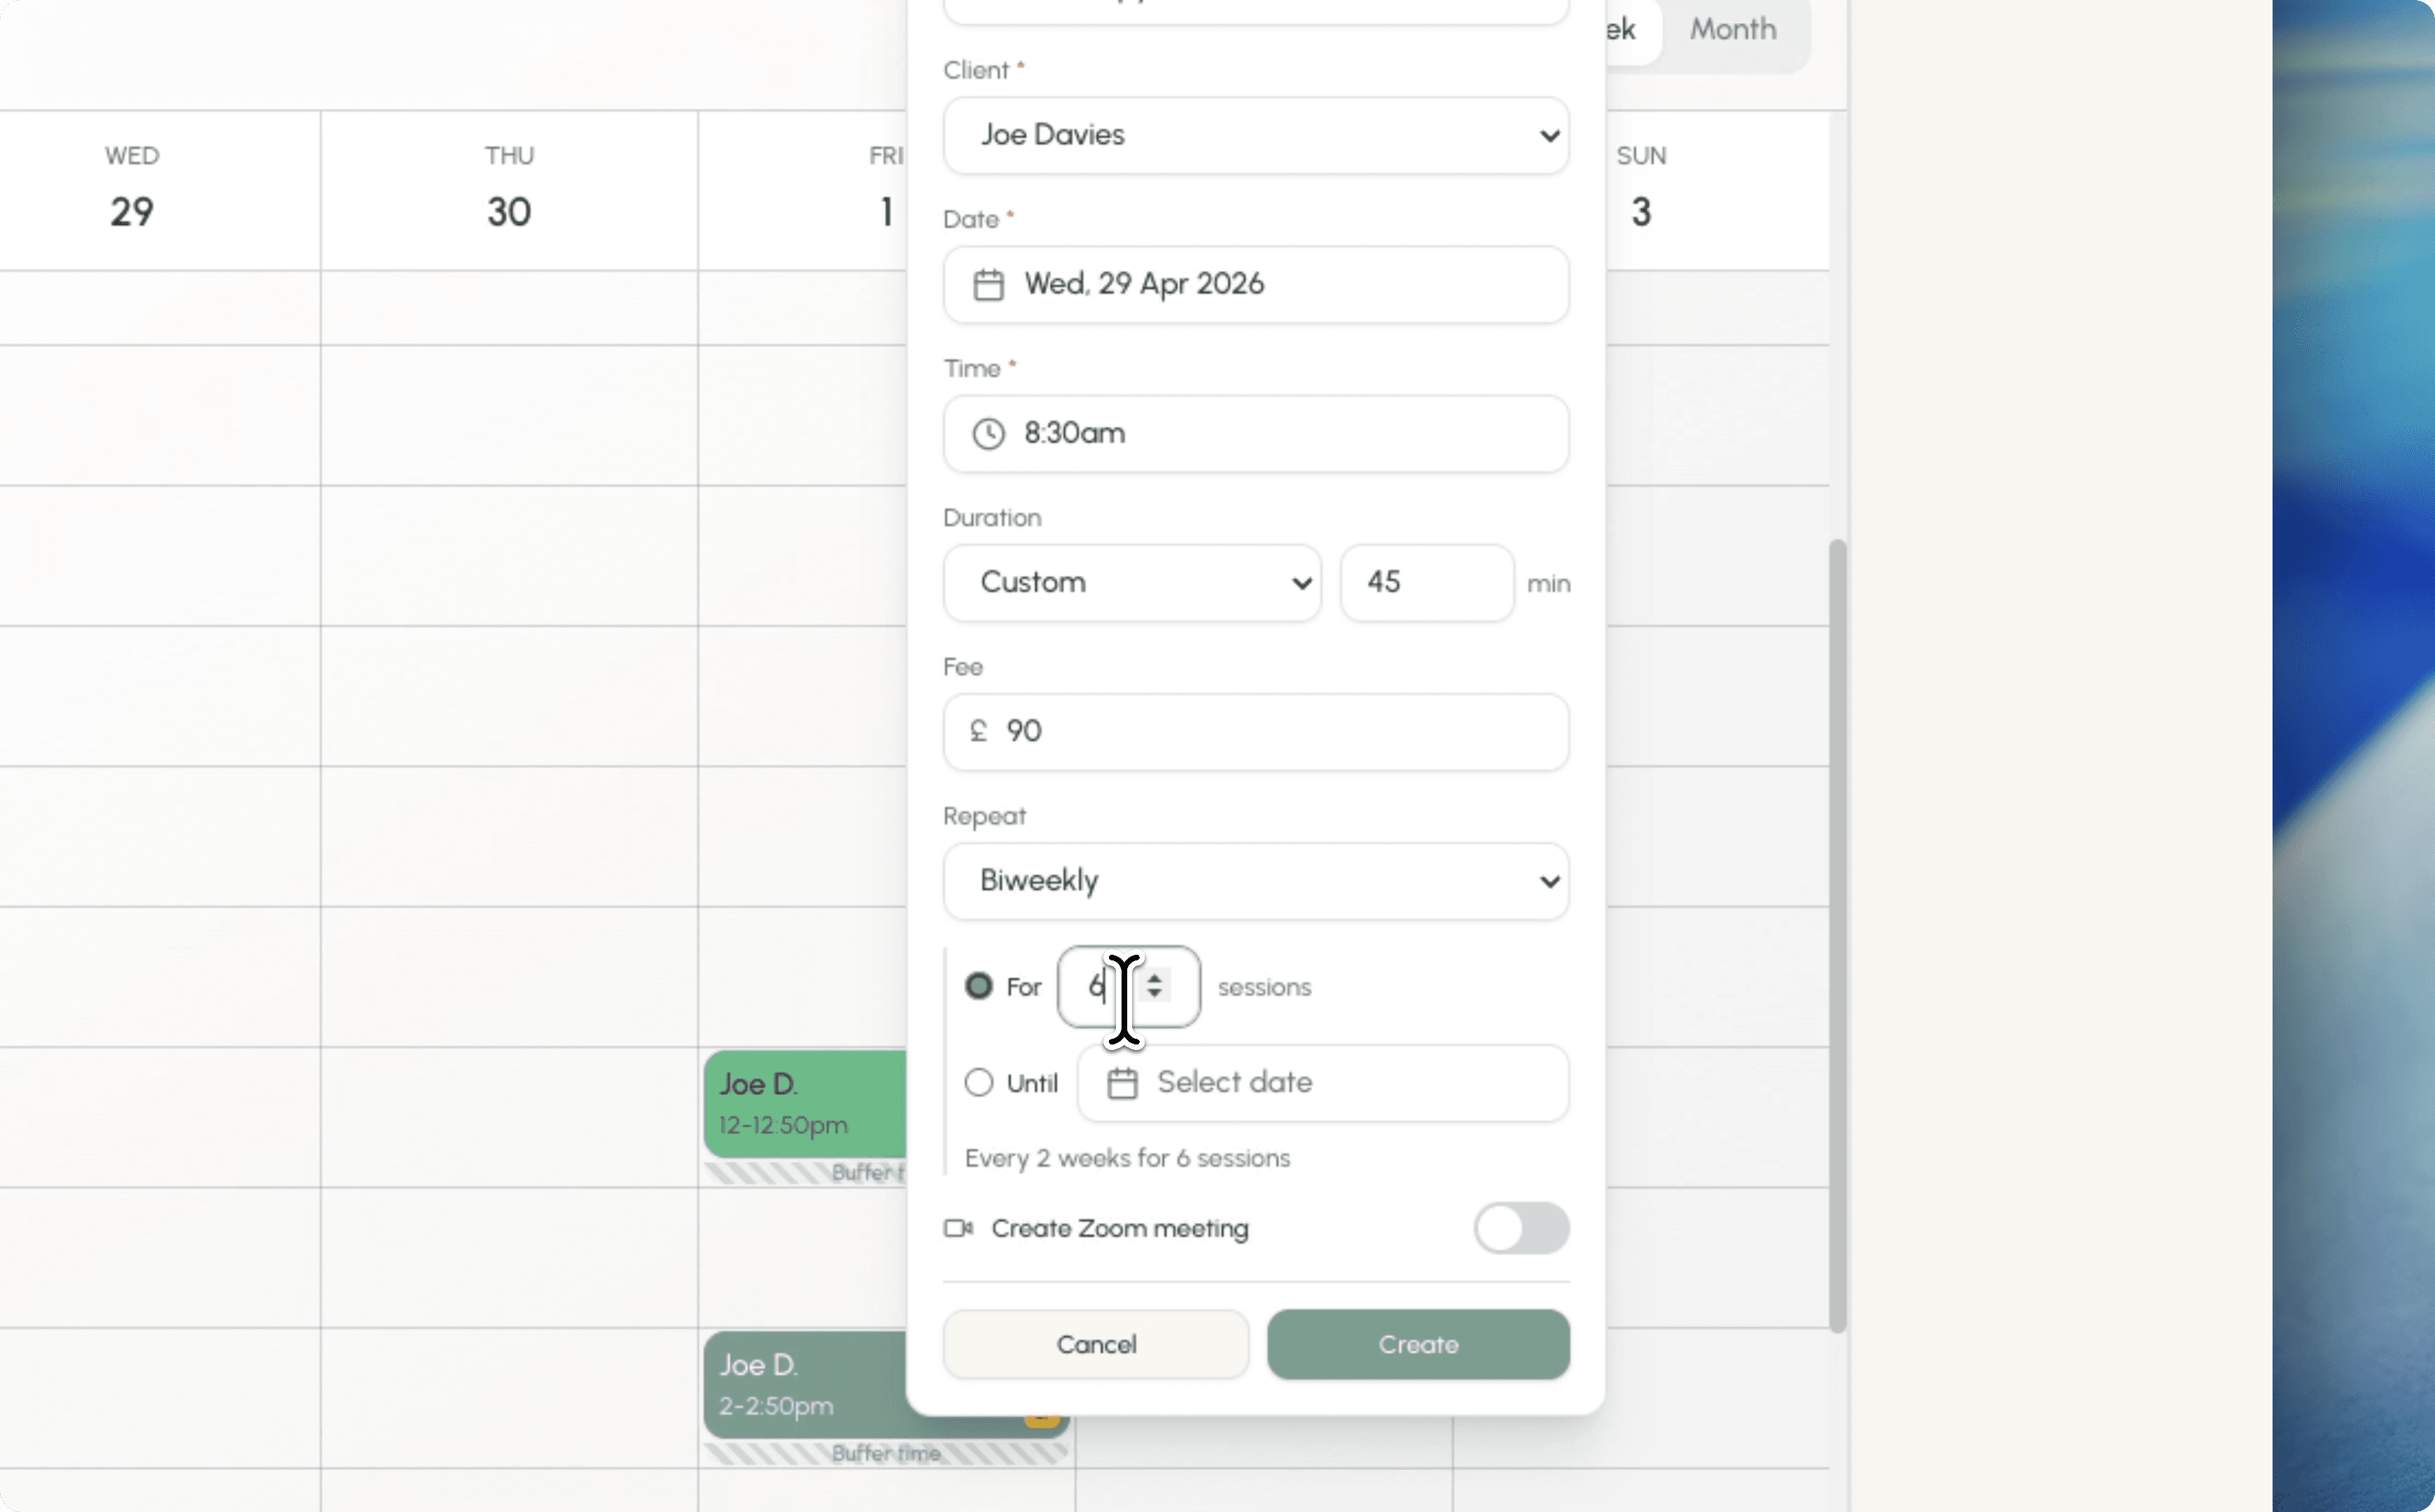Open the date field Wed, 29 Apr 2026

coord(1255,284)
